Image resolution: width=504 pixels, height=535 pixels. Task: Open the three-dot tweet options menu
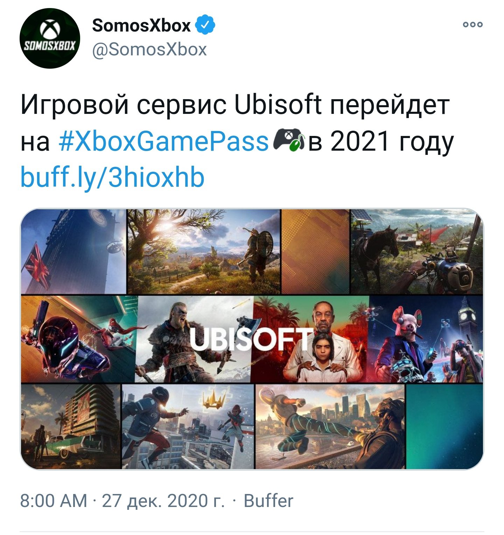pyautogui.click(x=473, y=25)
